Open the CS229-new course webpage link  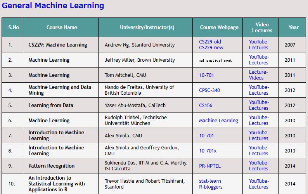tap(211, 48)
